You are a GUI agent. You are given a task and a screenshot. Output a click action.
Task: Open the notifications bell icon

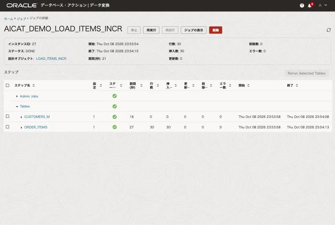coord(309,6)
